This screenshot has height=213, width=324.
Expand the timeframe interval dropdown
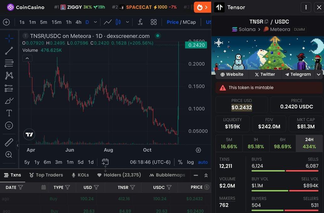coord(95,22)
